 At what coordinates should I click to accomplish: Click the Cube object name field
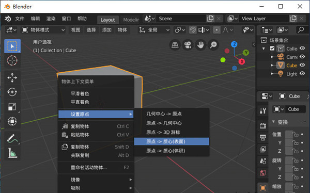296,109
